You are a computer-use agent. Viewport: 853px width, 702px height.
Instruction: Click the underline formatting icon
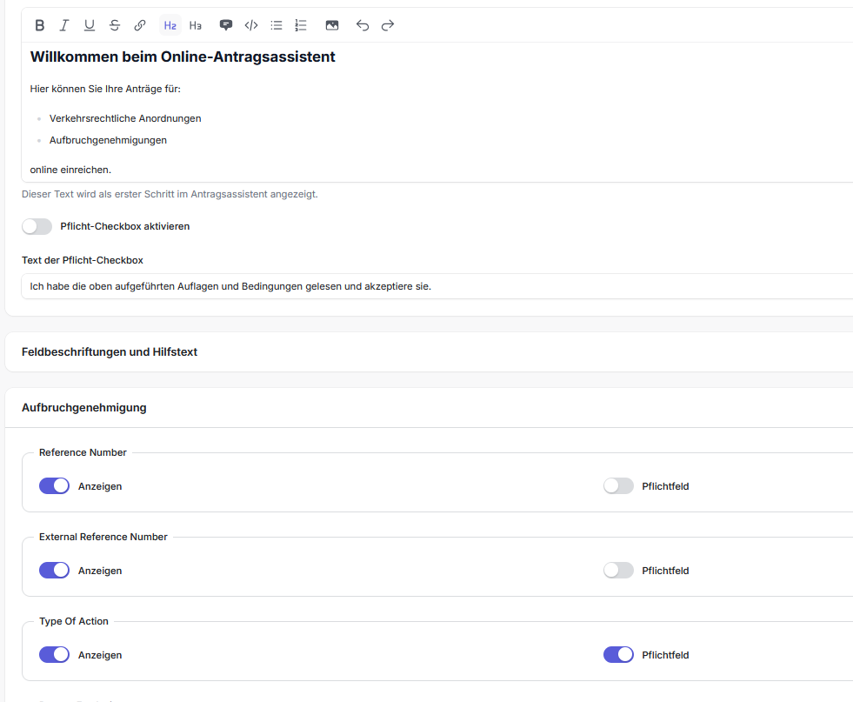[x=90, y=25]
